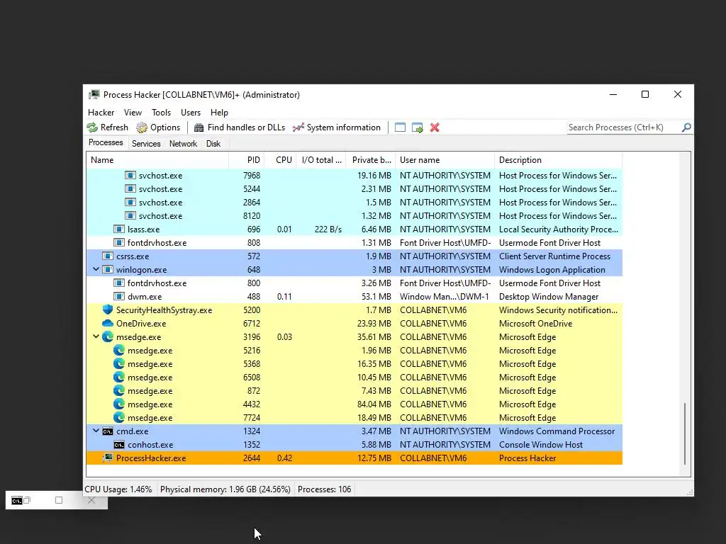Collapse the cmd.exe tree node
This screenshot has height=544, width=726.
tap(96, 431)
